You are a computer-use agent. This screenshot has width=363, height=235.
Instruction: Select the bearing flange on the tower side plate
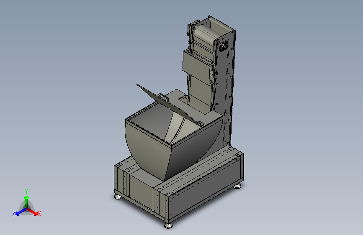coord(224,46)
